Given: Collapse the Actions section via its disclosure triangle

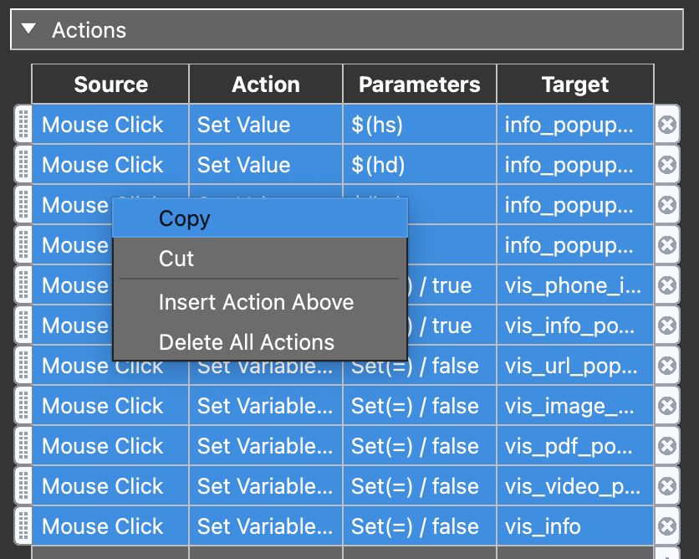Looking at the screenshot, I should tap(28, 28).
